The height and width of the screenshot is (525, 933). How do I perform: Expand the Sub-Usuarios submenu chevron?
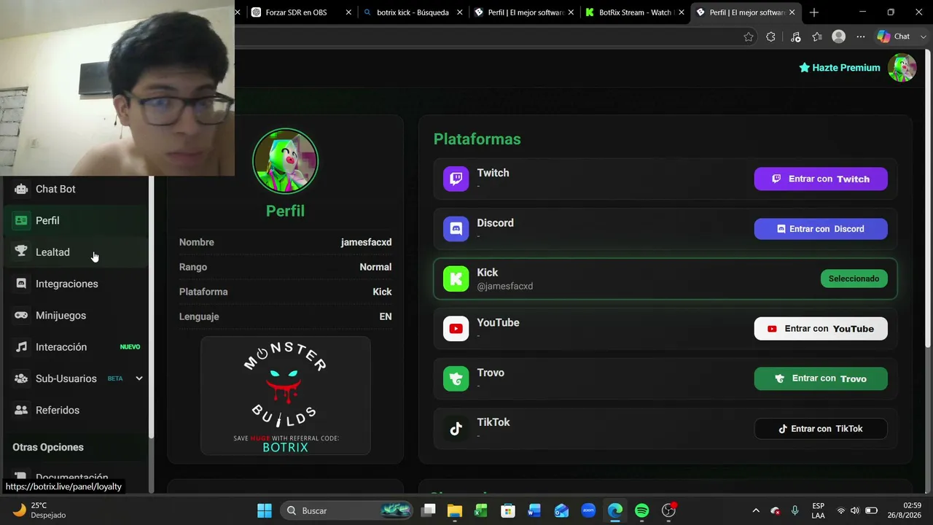click(x=139, y=378)
